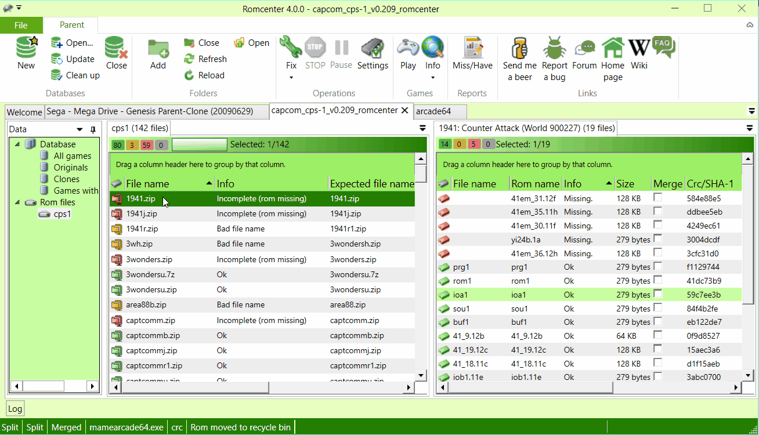Click Open in the Folders group
This screenshot has height=435, width=759.
[x=251, y=42]
